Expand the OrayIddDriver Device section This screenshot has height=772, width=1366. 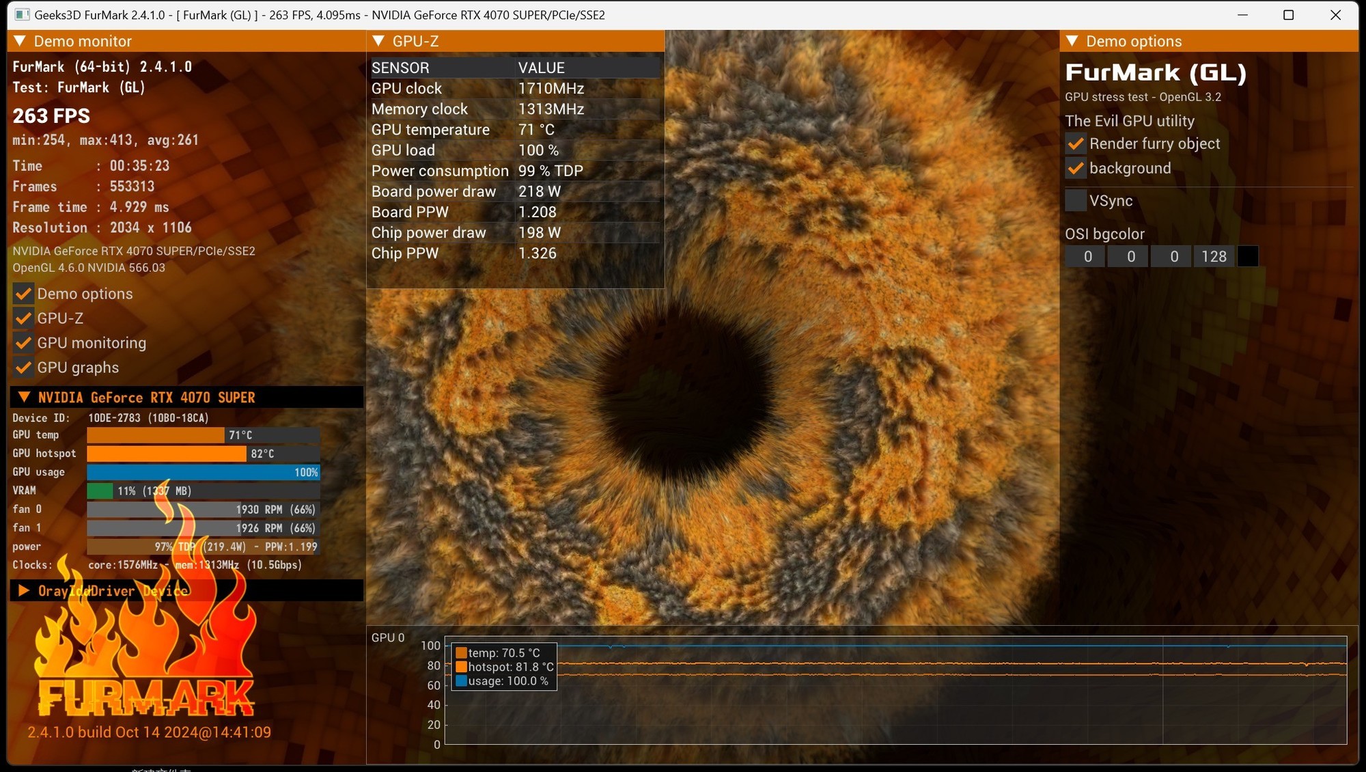point(24,590)
